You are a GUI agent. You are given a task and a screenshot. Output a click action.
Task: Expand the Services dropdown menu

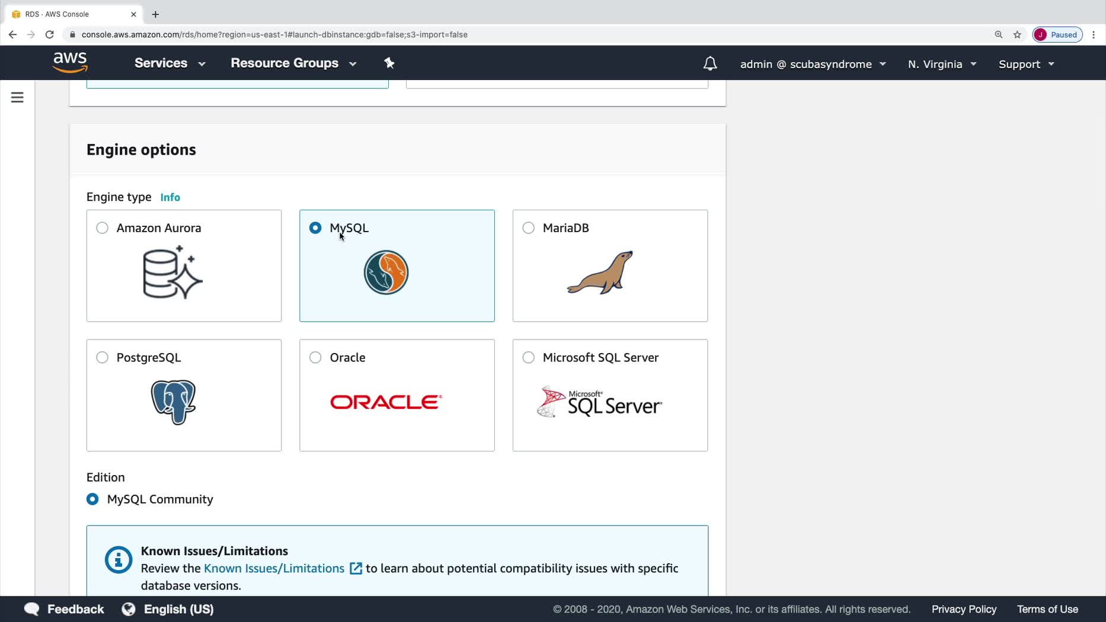click(170, 63)
